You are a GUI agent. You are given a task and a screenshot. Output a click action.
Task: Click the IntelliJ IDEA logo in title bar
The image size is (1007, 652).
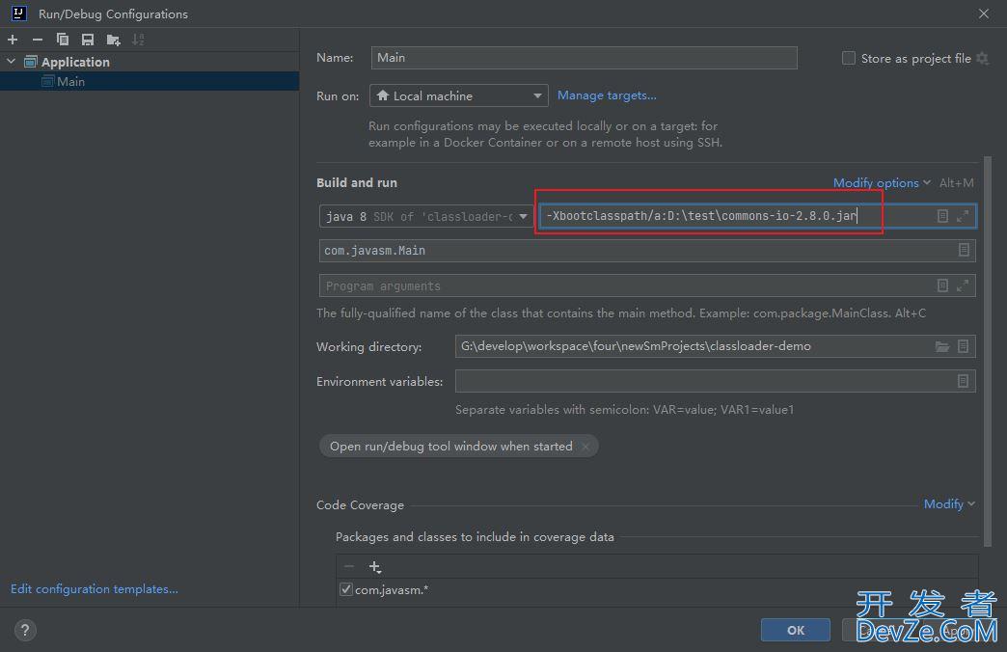pos(19,13)
